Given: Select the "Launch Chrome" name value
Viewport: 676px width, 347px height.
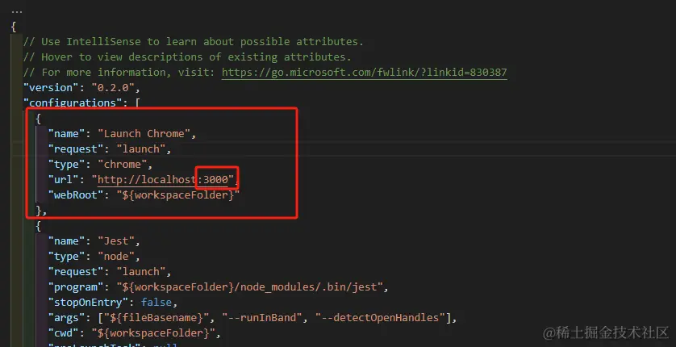Looking at the screenshot, I should 144,134.
